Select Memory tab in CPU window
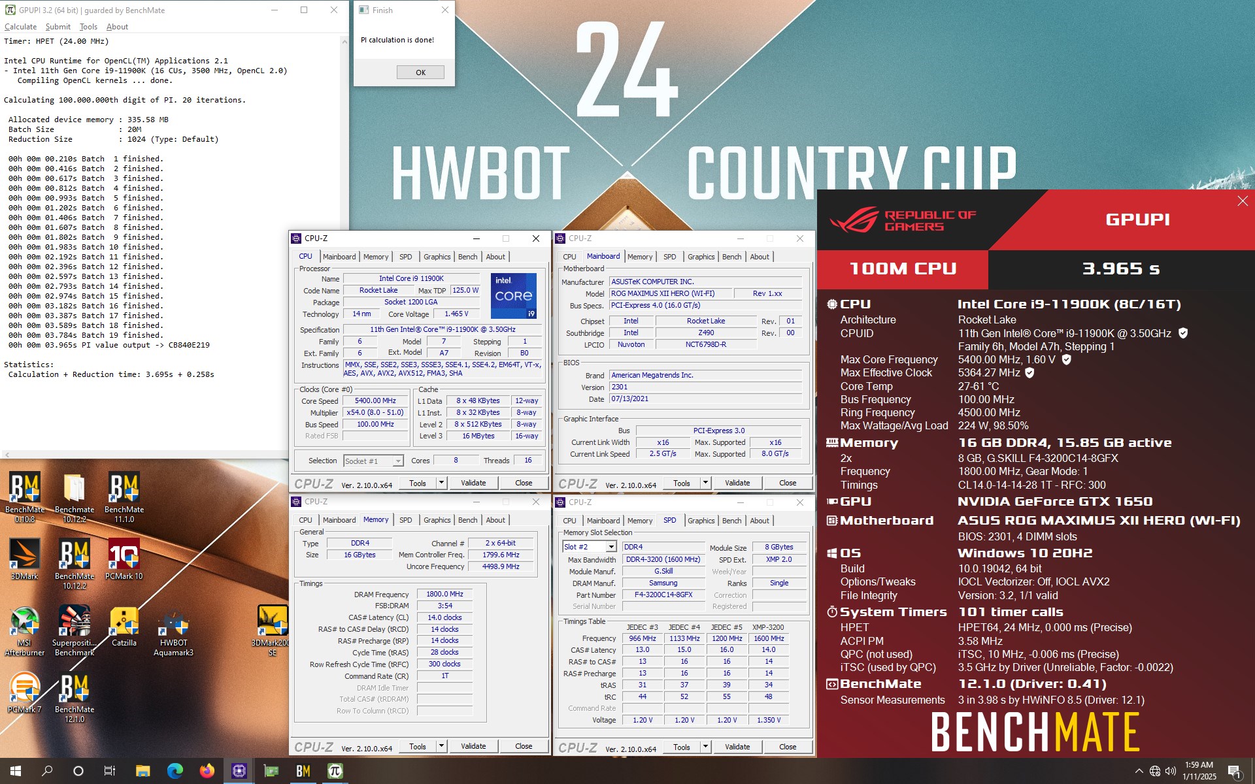The width and height of the screenshot is (1255, 784). pyautogui.click(x=376, y=257)
